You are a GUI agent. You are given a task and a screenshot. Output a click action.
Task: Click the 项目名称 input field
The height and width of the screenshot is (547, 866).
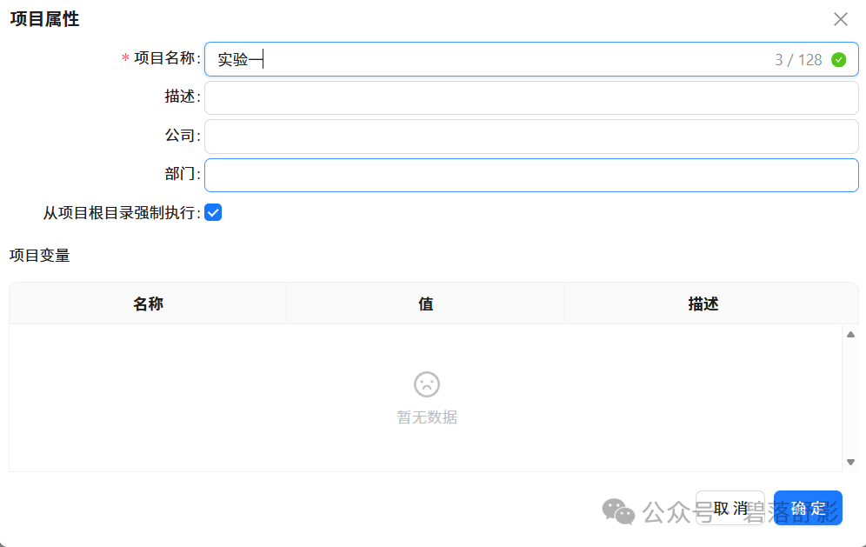click(x=531, y=59)
